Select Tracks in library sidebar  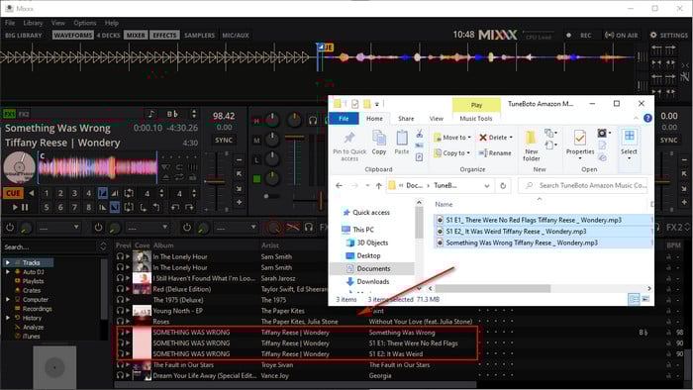[x=31, y=262]
